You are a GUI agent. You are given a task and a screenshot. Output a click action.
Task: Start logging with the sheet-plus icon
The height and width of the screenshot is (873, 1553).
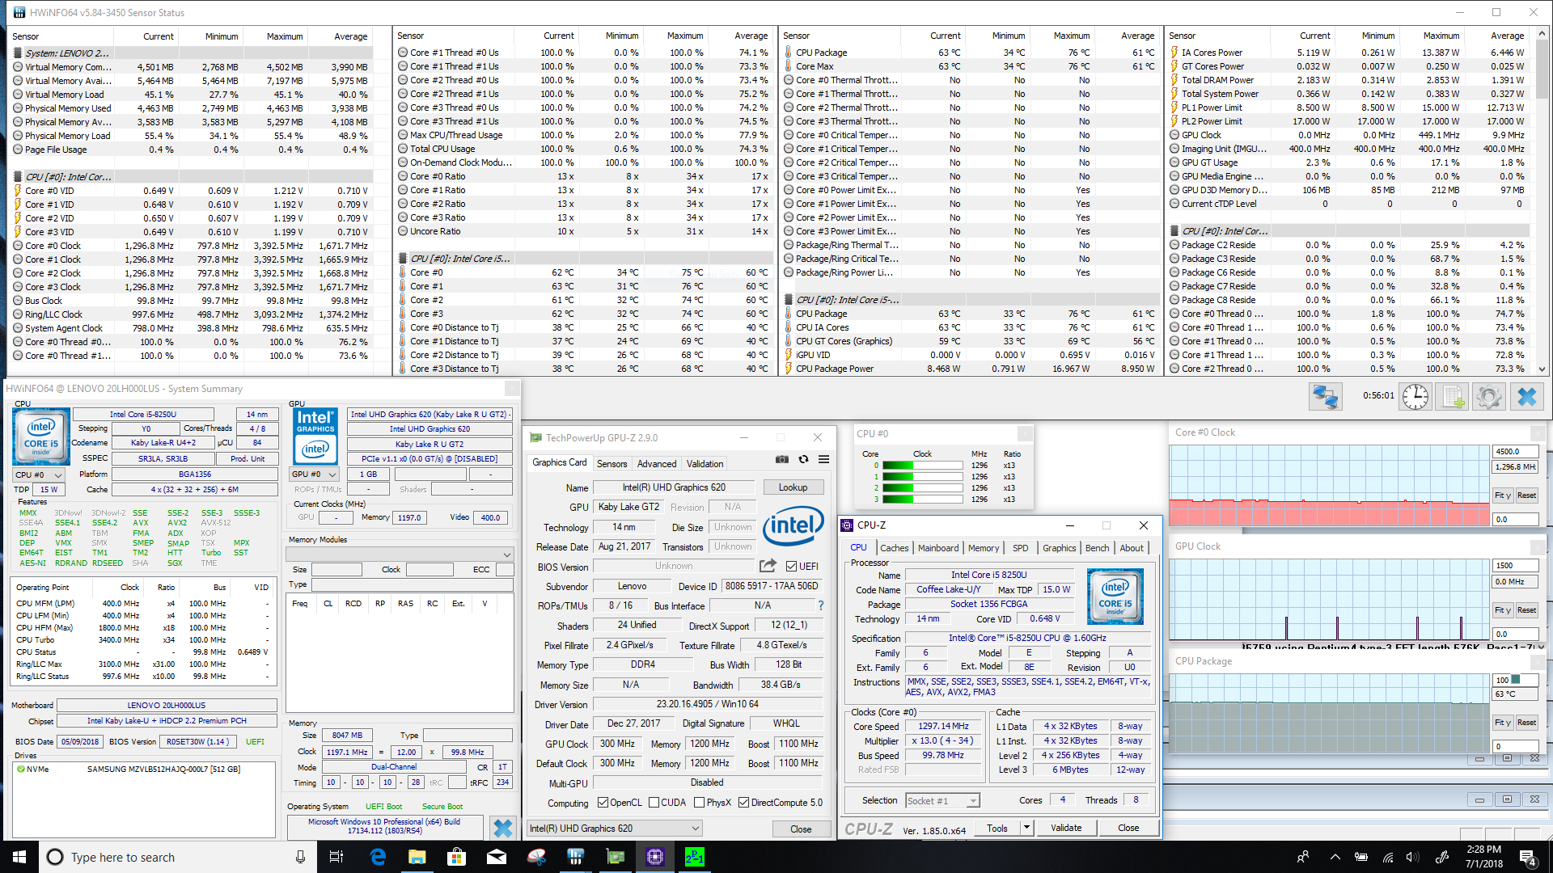[x=1452, y=397]
